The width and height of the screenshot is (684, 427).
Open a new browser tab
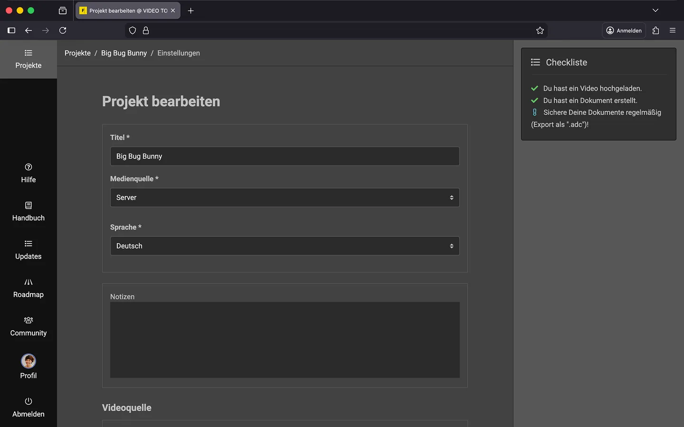point(191,10)
